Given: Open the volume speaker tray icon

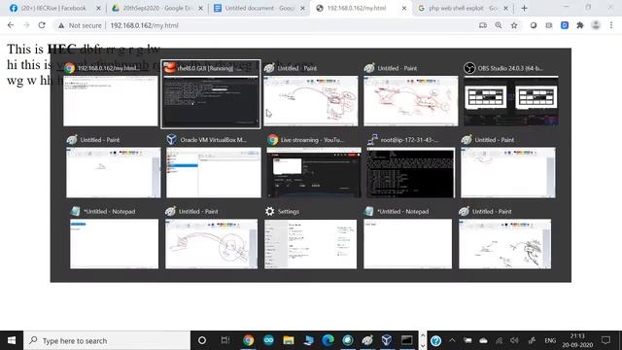Looking at the screenshot, I should [514, 340].
